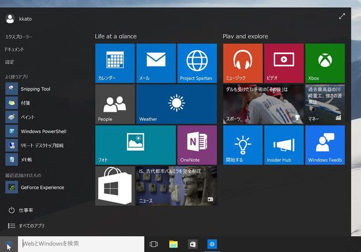Open ドキュメント documents link

14,49
